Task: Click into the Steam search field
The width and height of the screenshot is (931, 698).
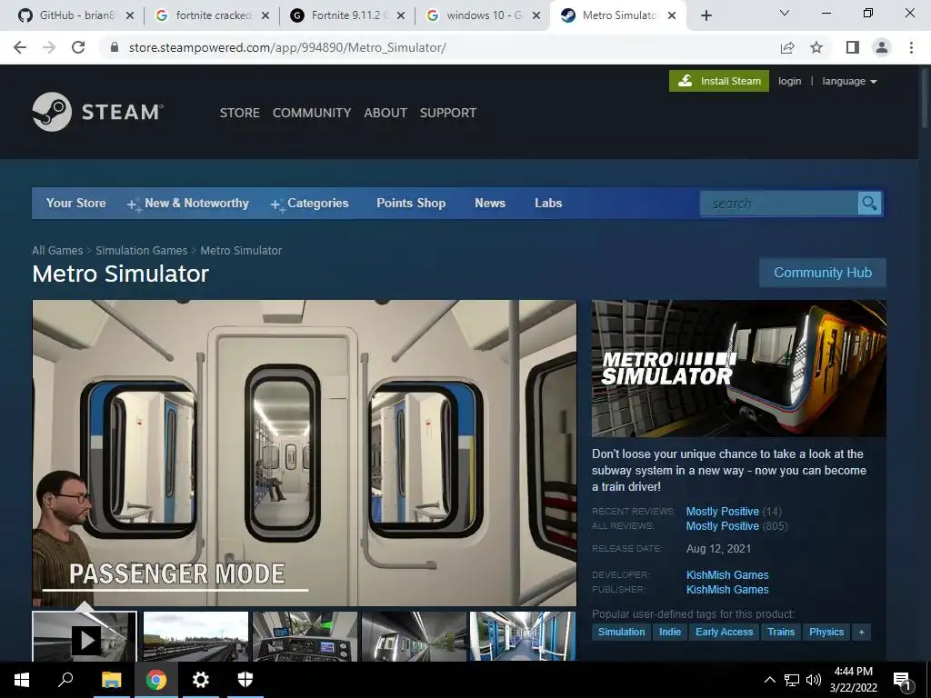Action: point(779,204)
